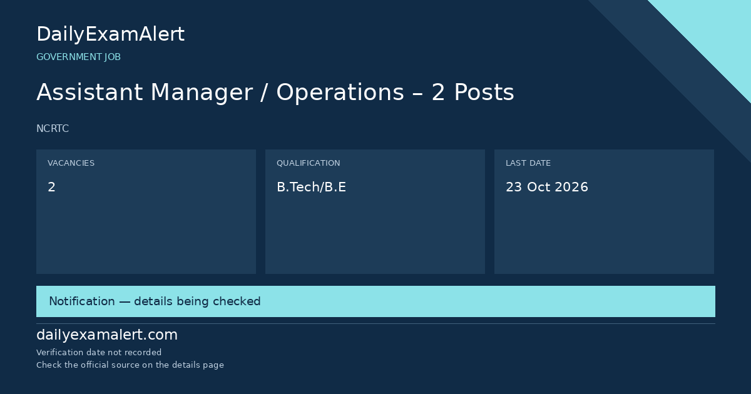Viewport: 751px width, 394px height.
Task: Click the Assistant Manager / Operations headline
Action: (275, 93)
